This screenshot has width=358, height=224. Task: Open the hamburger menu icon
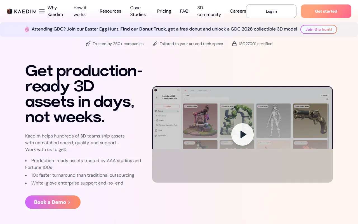[x=42, y=11]
